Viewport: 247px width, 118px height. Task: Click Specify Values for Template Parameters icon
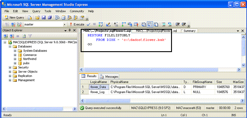coord(116,24)
